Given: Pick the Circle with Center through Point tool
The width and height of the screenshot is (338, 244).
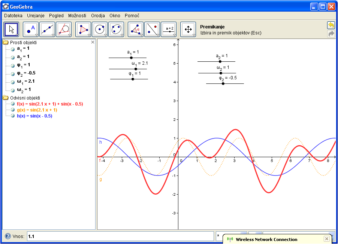Looking at the screenshot, I should point(100,30).
